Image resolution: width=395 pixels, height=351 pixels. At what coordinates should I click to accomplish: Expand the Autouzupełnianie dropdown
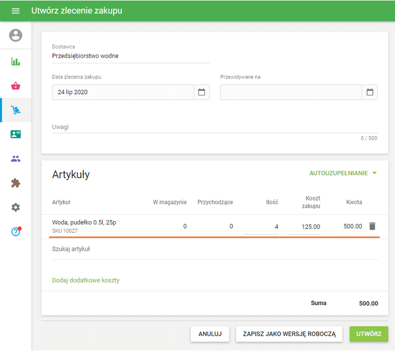tap(343, 173)
